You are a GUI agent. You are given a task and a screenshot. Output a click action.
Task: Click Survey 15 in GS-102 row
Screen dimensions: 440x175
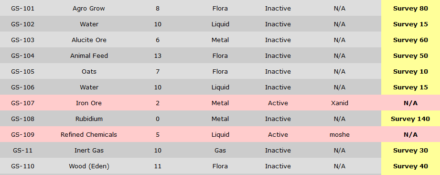point(410,24)
